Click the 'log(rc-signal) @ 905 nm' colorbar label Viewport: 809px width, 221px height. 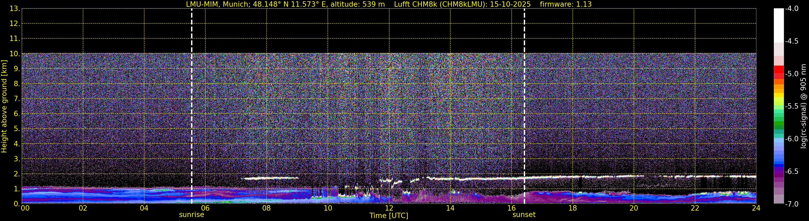pos(803,106)
